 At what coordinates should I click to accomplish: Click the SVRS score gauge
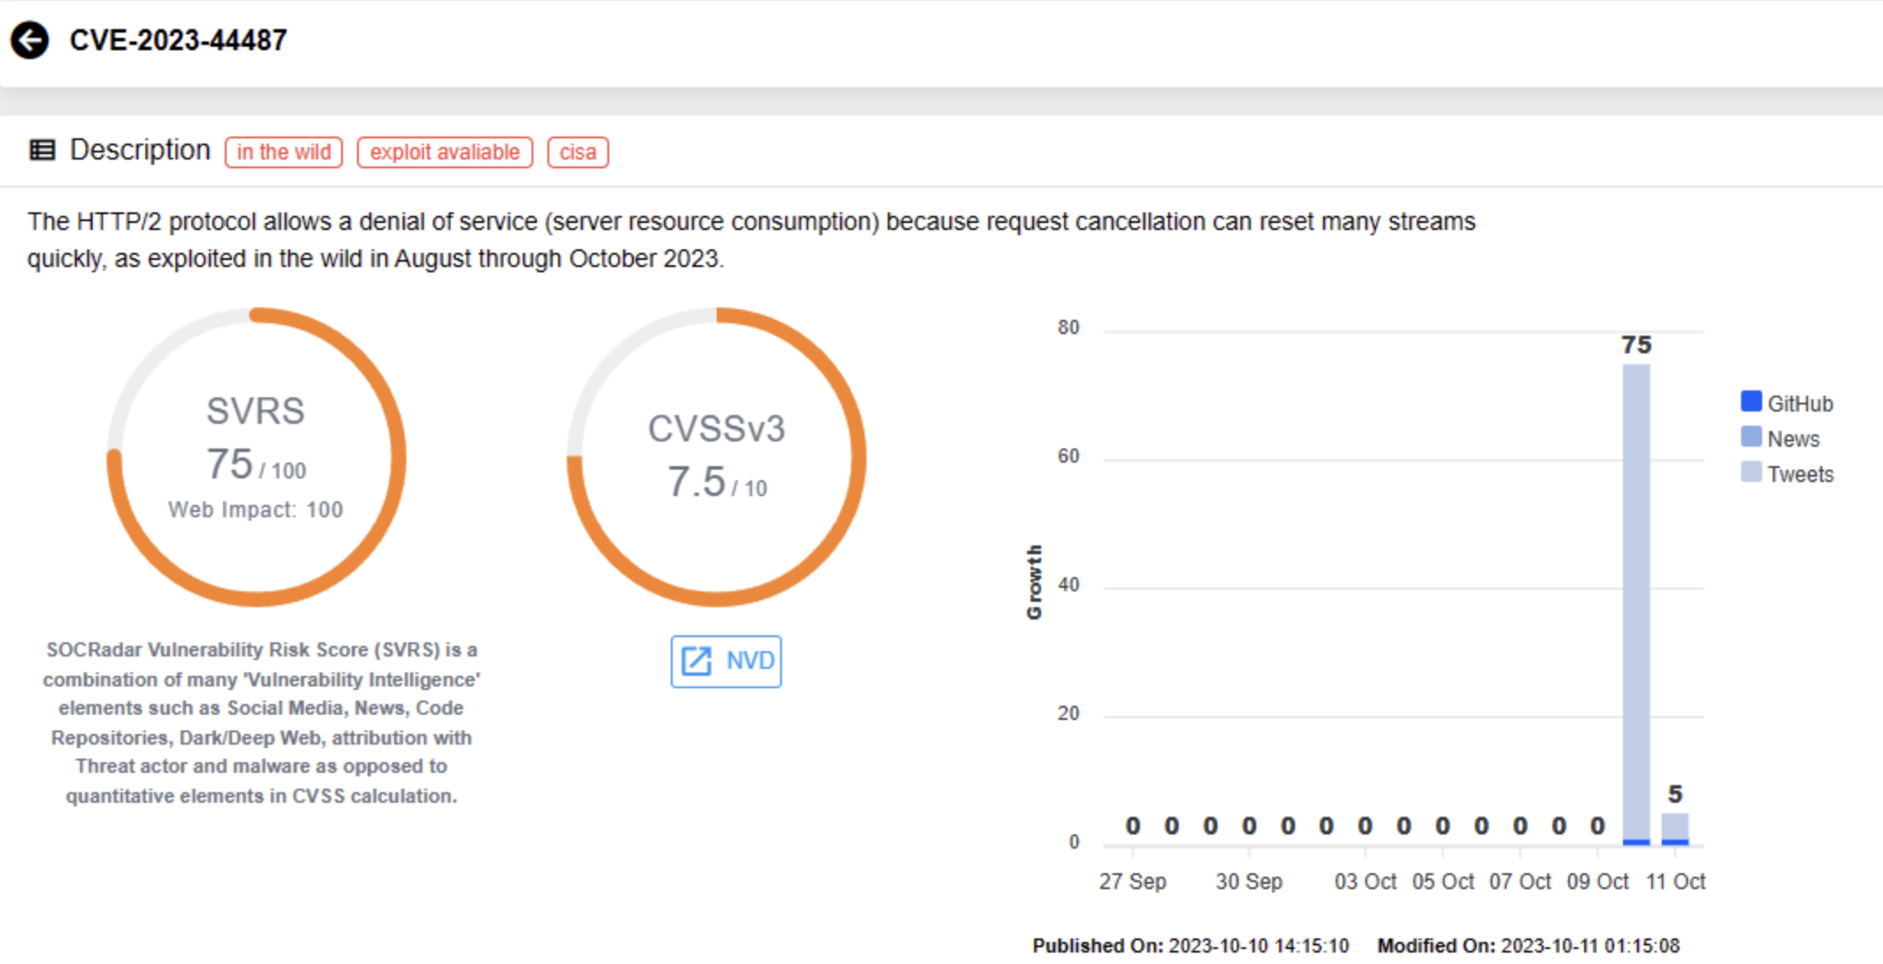tap(256, 456)
